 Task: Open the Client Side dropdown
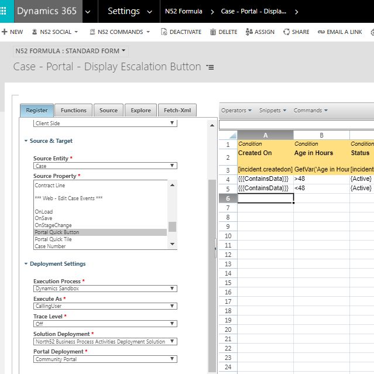pyautogui.click(x=105, y=123)
